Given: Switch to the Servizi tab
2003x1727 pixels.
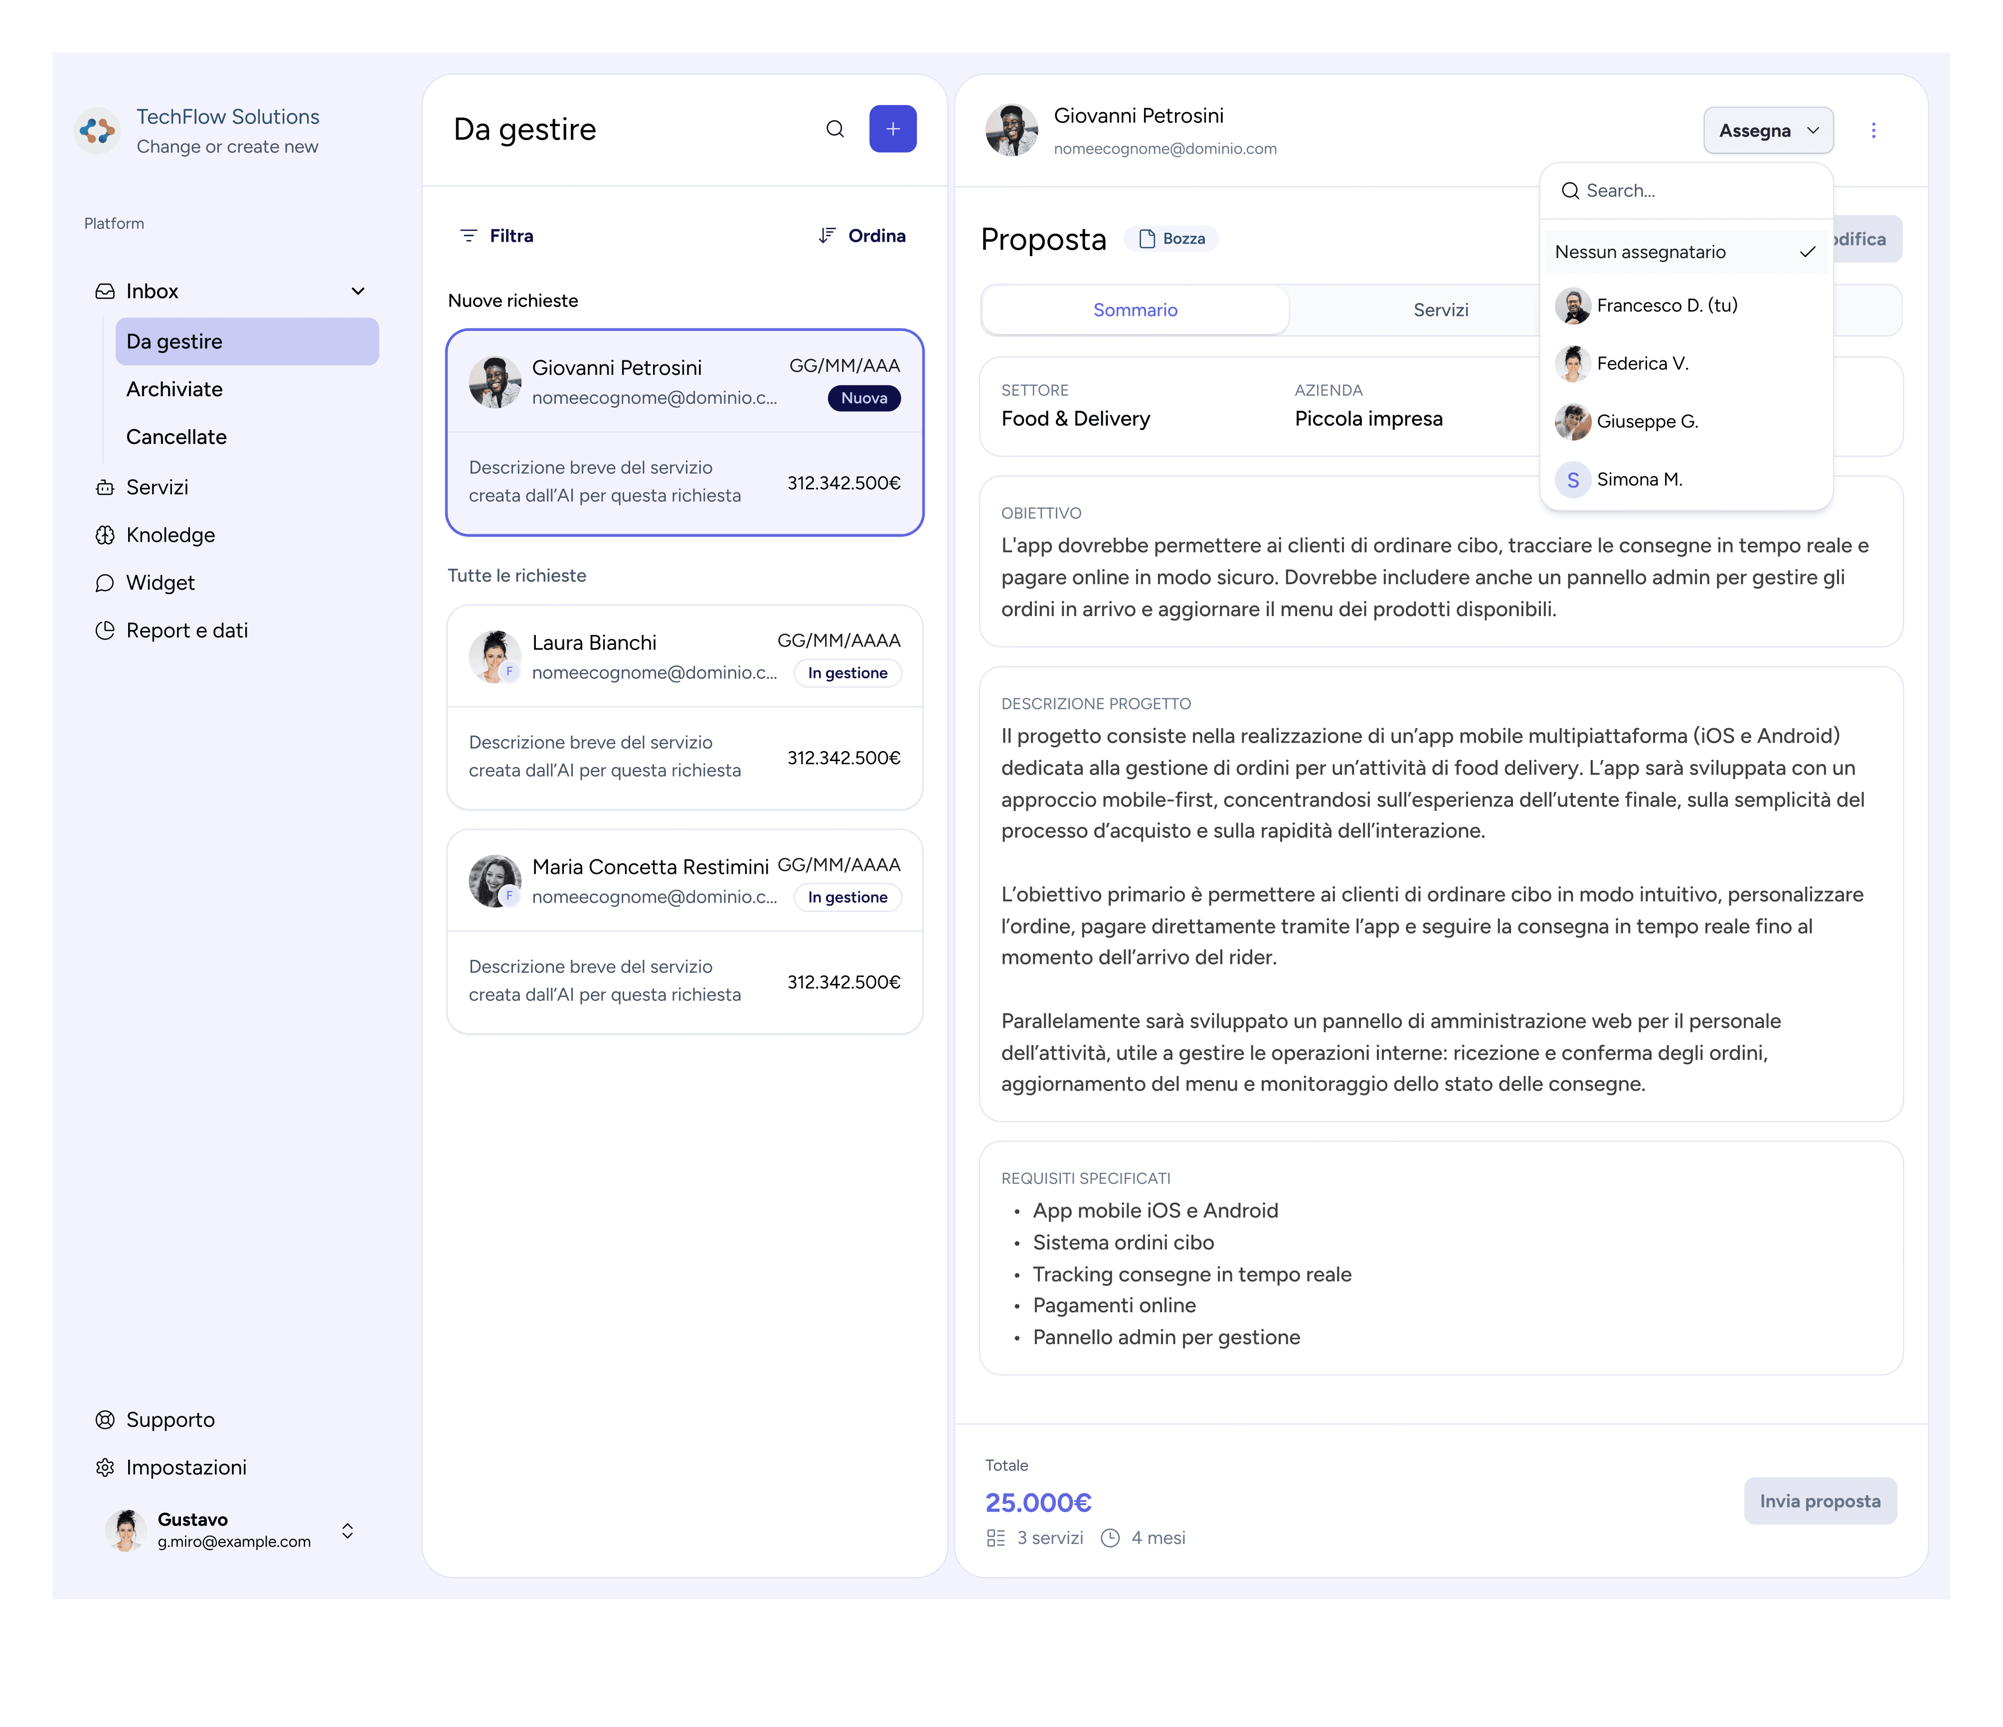Looking at the screenshot, I should click(x=1439, y=310).
